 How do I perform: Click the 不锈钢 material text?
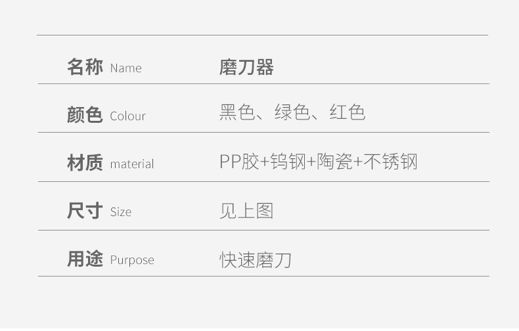pyautogui.click(x=390, y=162)
